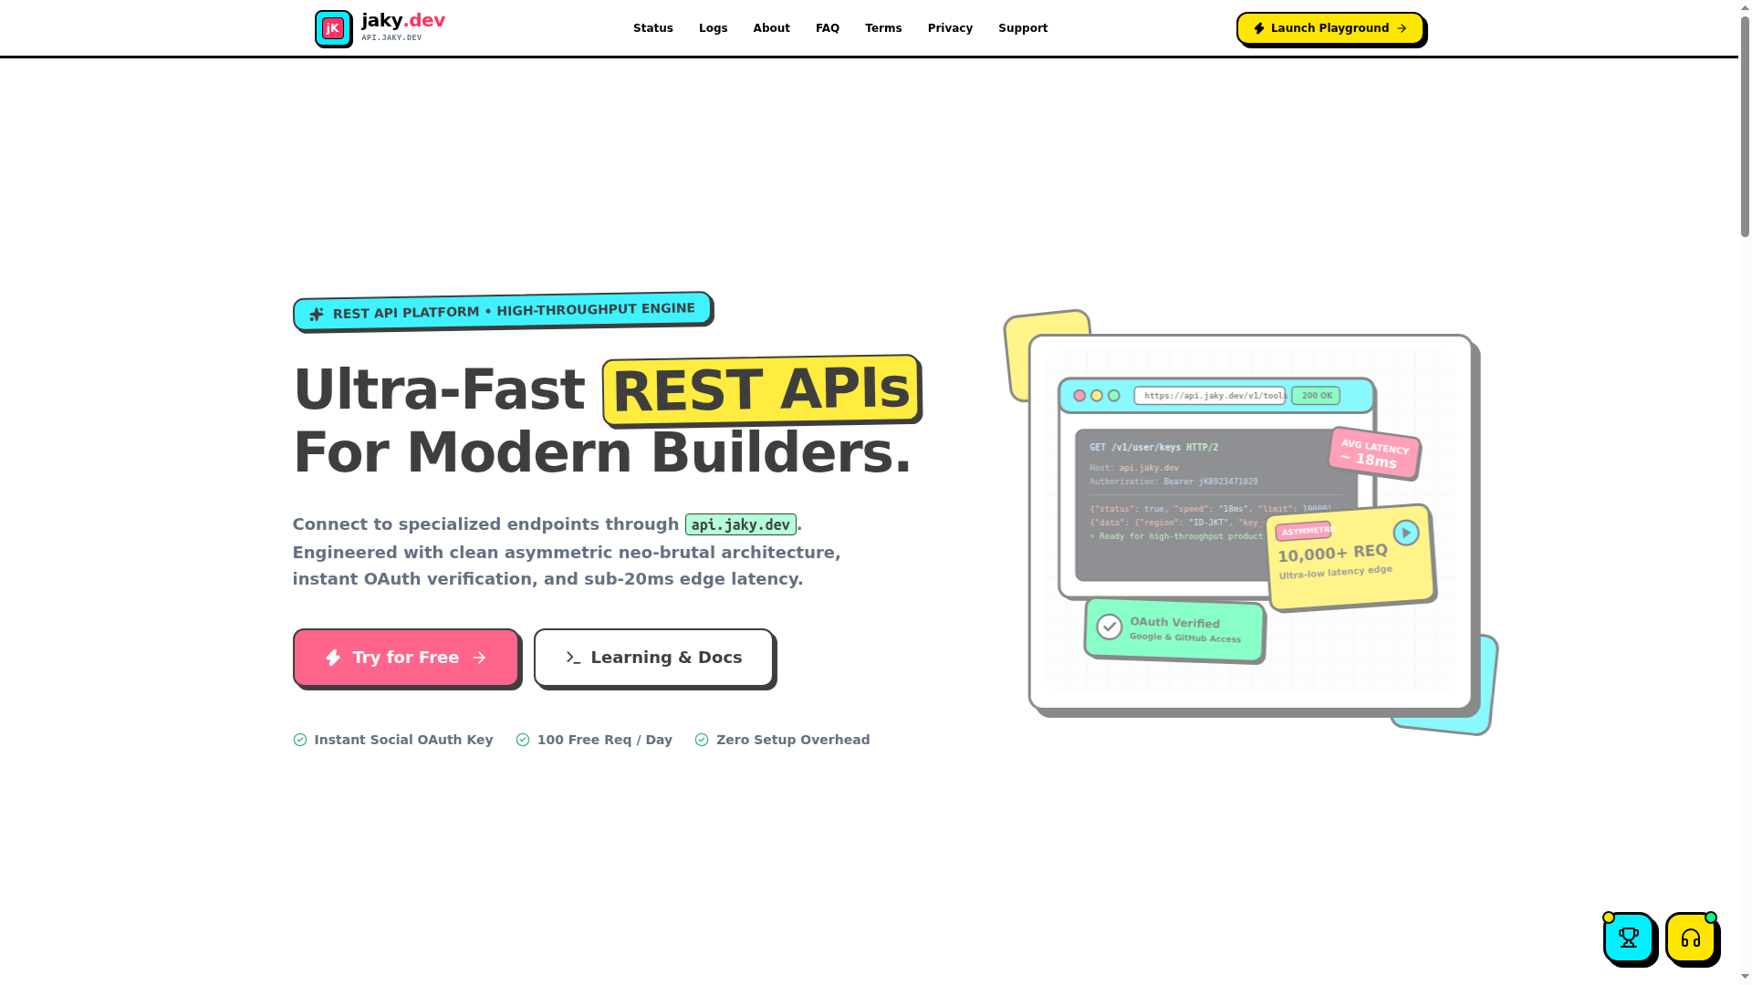The image size is (1752, 985).
Task: Click the api.jaky.dev code tag in description
Action: [741, 524]
